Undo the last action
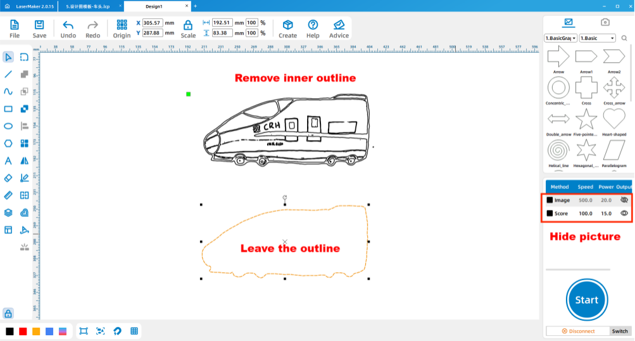The width and height of the screenshot is (635, 341). pyautogui.click(x=68, y=29)
